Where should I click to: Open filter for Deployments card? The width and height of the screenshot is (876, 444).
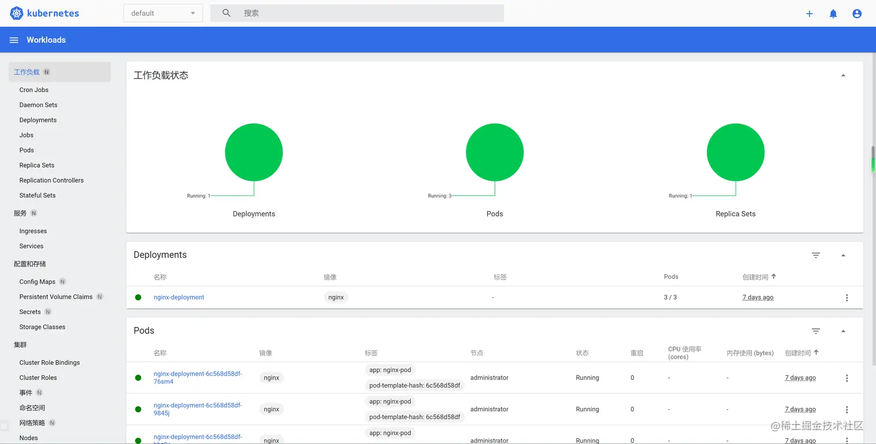816,255
